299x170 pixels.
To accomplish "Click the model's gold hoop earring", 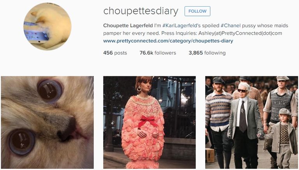I will tap(139, 89).
